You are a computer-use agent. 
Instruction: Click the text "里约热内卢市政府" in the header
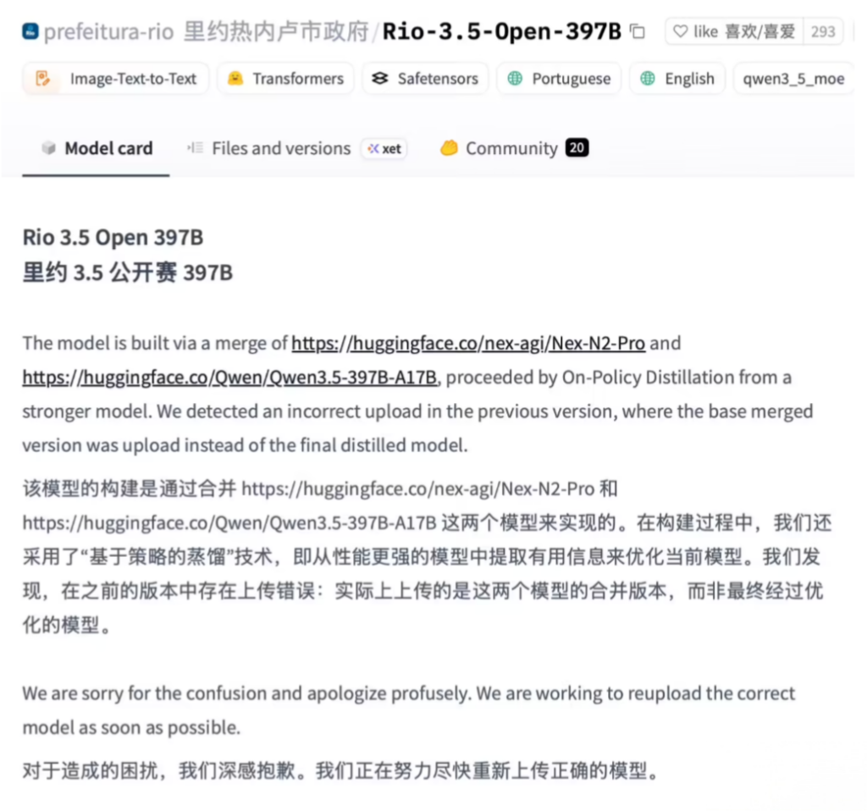coord(276,31)
